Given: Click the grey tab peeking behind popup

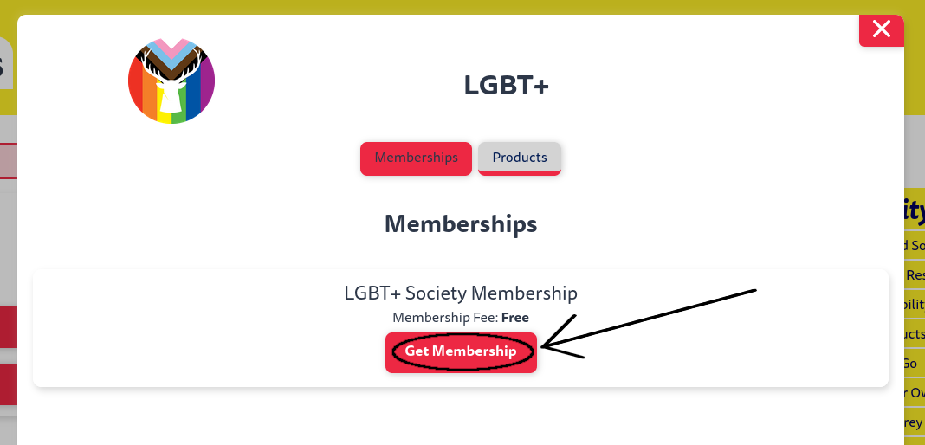Looking at the screenshot, I should pyautogui.click(x=6, y=64).
